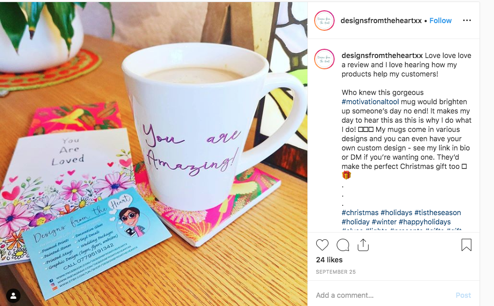The height and width of the screenshot is (306, 494).
Task: Open designsfromtheheartxx username in header
Action: point(381,21)
